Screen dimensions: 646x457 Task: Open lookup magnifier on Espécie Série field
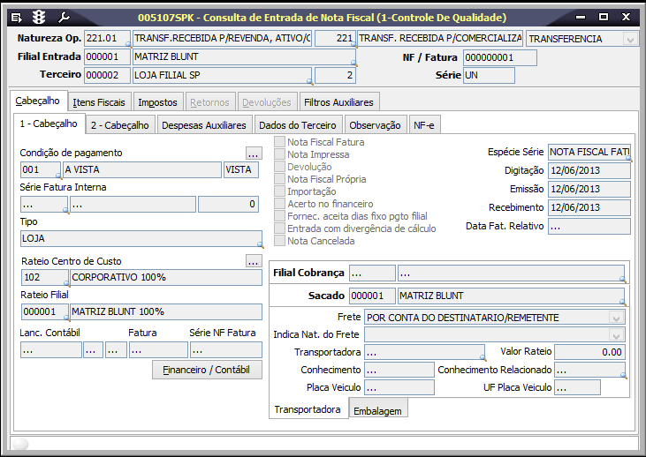point(629,159)
